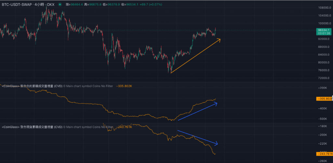Click the green market status dot
The width and height of the screenshot is (333, 163).
point(60,5)
